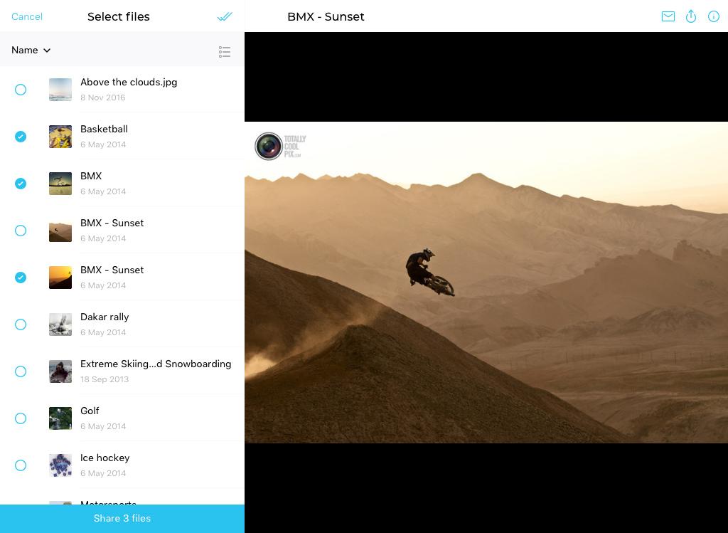The width and height of the screenshot is (728, 533).
Task: Tap the select-all double checkmark icon
Action: 224,17
